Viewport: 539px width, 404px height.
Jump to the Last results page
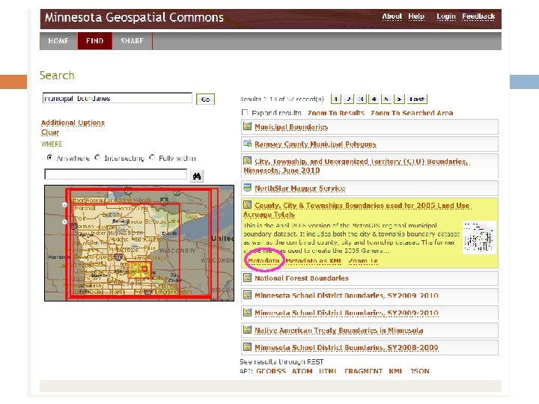pos(417,99)
